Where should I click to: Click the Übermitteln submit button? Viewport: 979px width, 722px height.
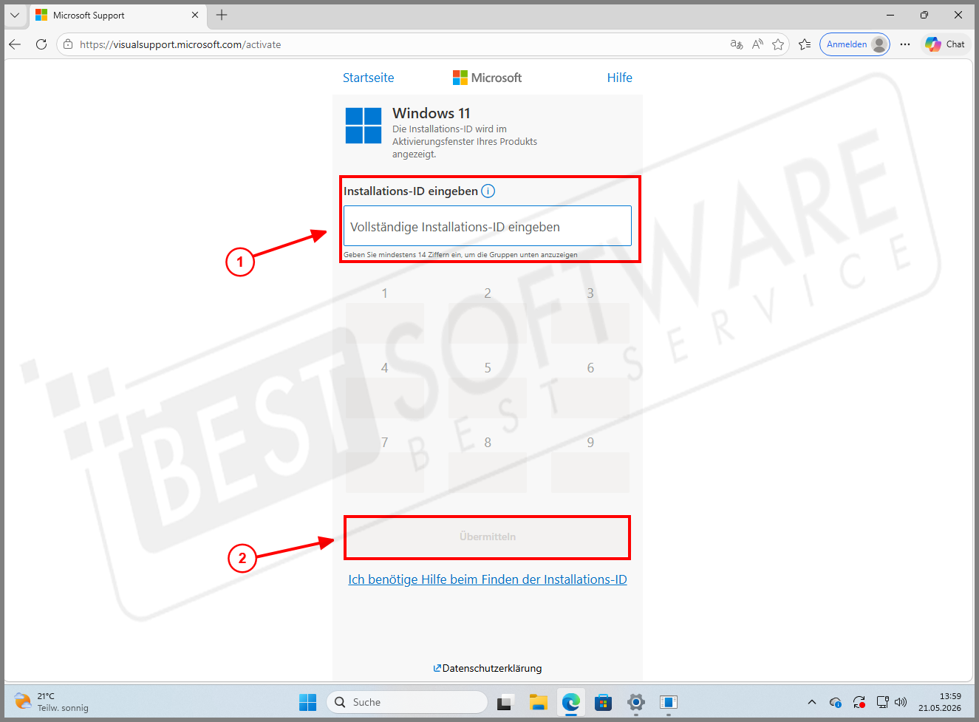pyautogui.click(x=488, y=537)
